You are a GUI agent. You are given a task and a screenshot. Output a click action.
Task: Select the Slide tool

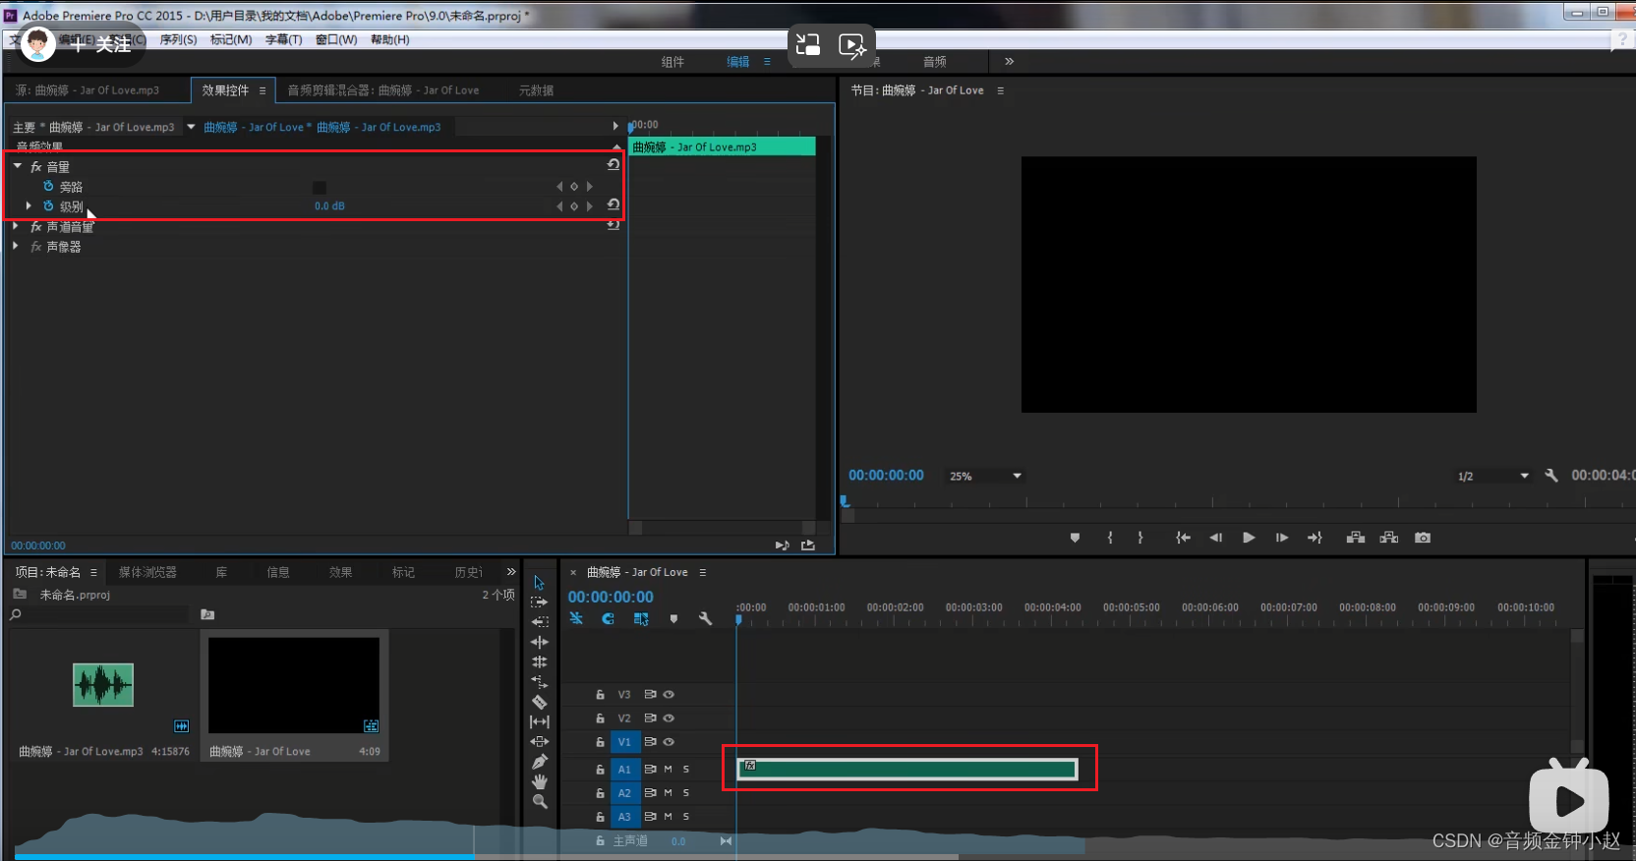tap(539, 741)
